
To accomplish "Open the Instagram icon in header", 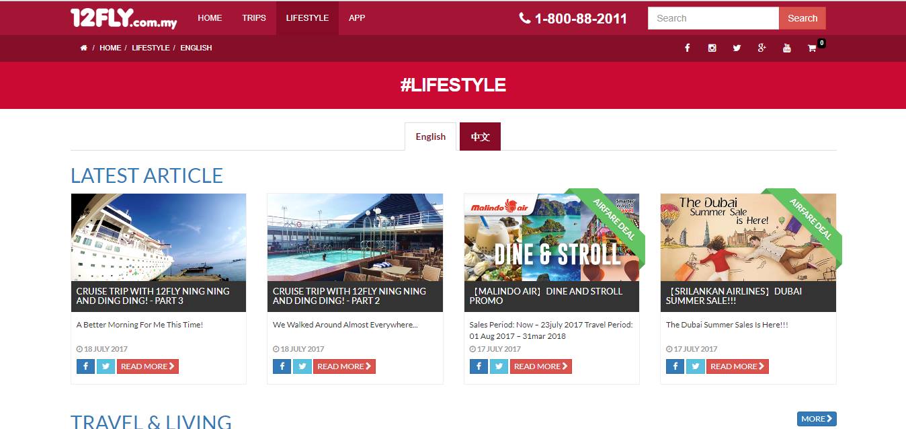I will (712, 48).
